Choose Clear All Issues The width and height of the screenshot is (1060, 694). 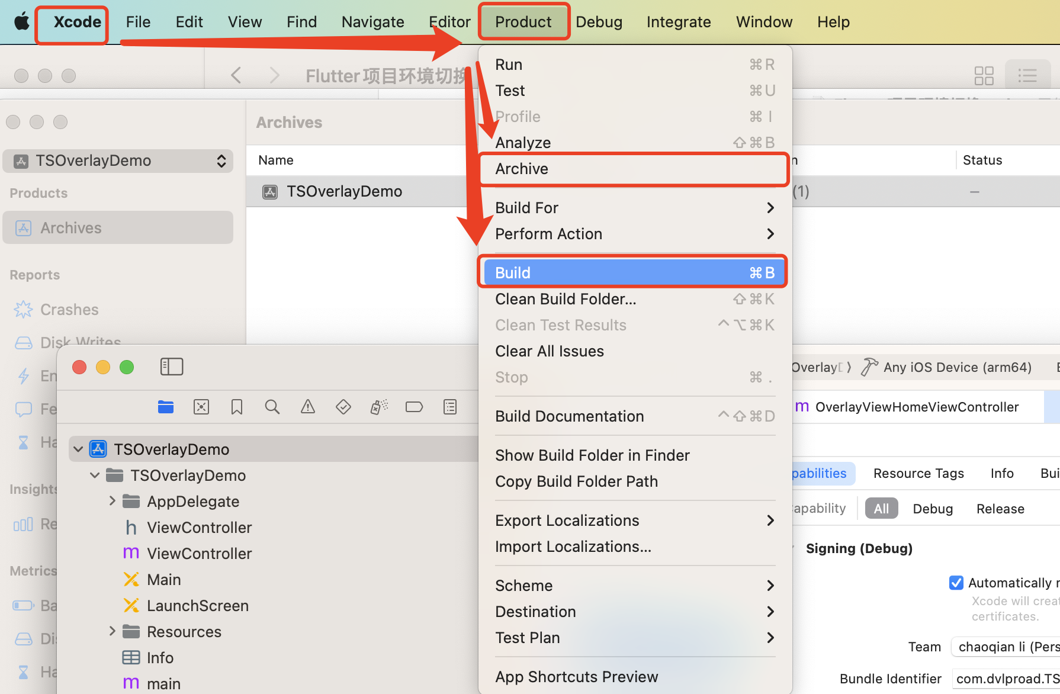click(634, 351)
